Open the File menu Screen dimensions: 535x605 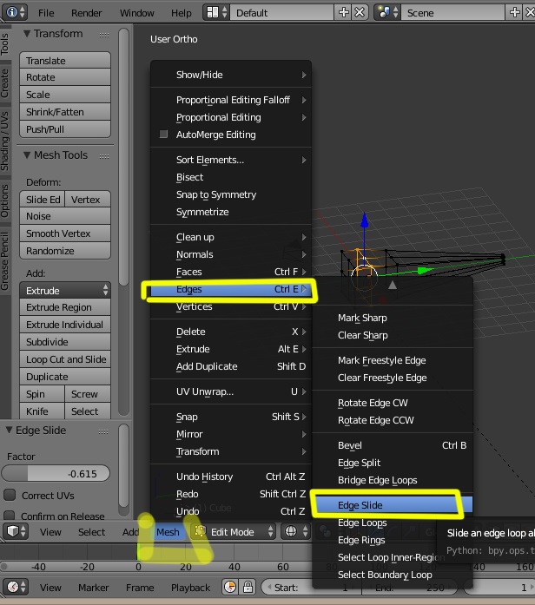pos(46,13)
